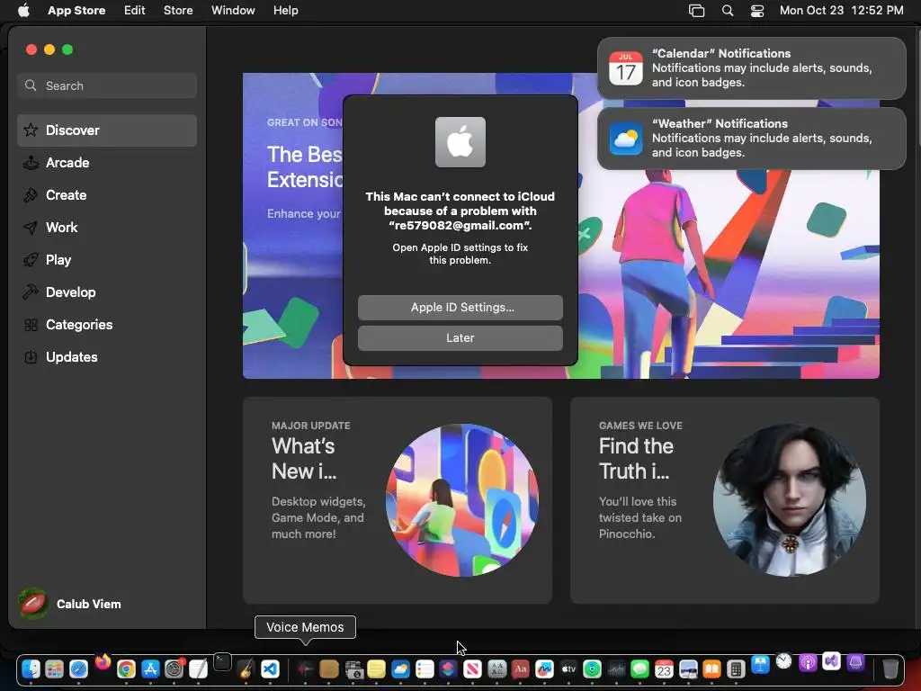Open Podcasts from the dock
Viewport: 921px width, 691px height.
[808, 663]
